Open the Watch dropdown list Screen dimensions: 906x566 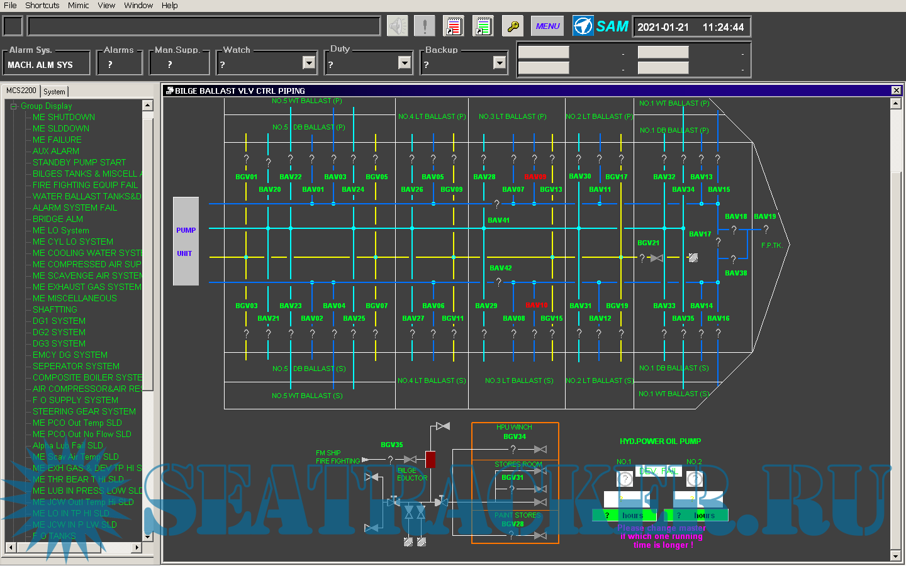point(308,63)
